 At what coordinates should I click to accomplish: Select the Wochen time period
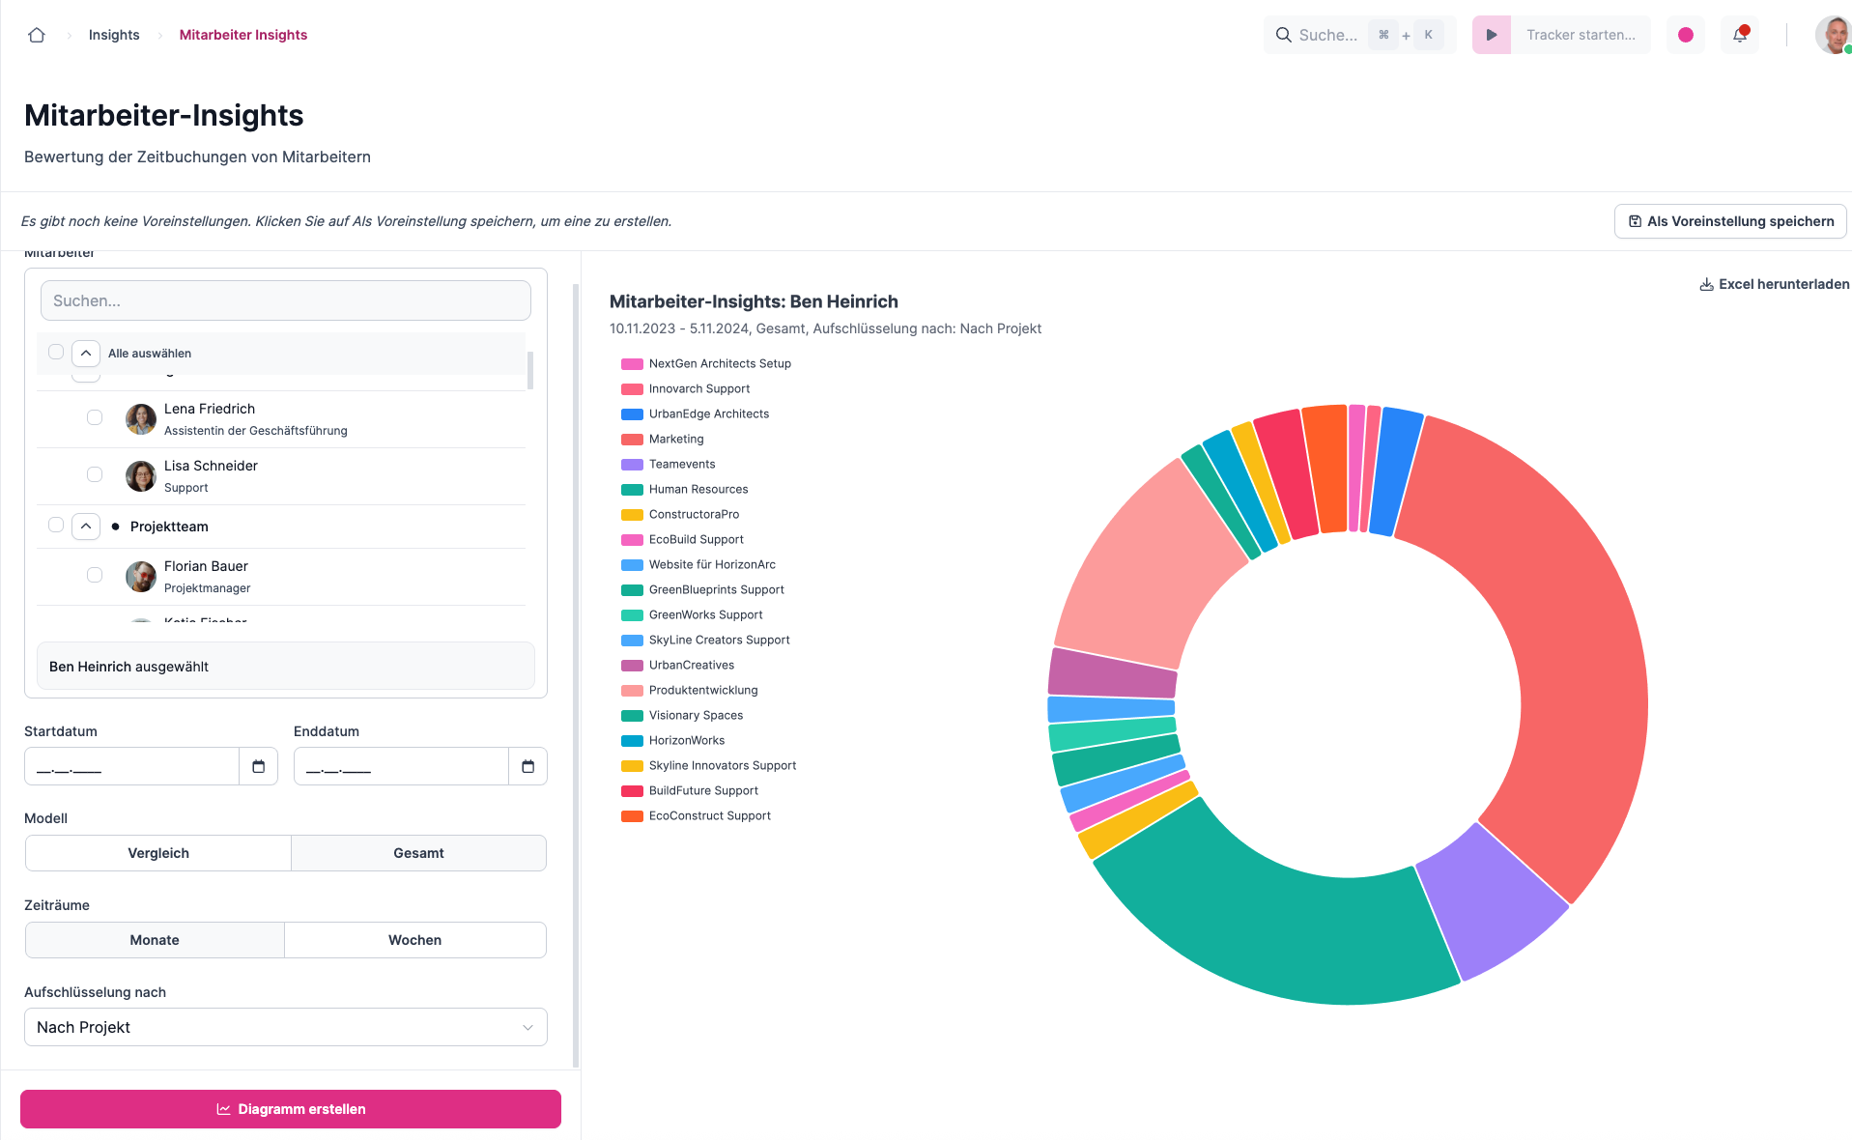(x=414, y=940)
